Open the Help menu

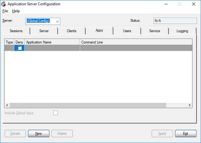pos(16,11)
